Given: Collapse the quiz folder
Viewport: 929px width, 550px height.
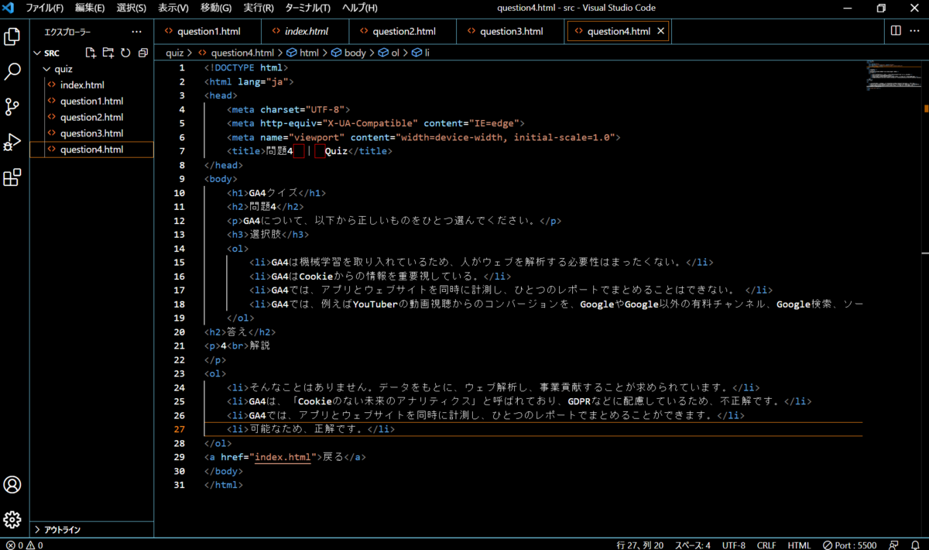Looking at the screenshot, I should (x=46, y=69).
